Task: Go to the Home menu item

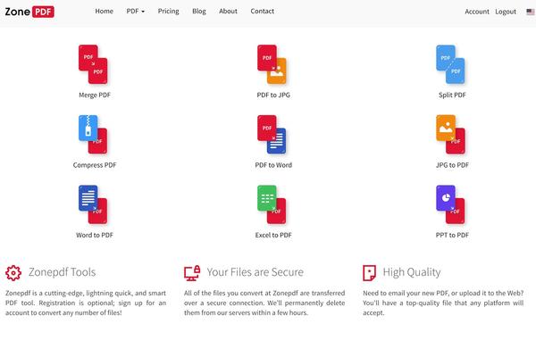Action: (x=104, y=12)
